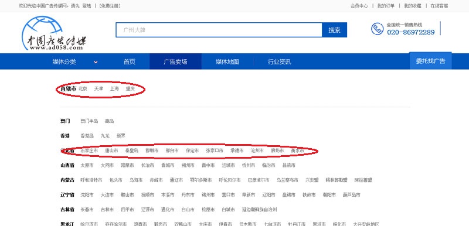Switch to the 媒体地图 tab

coord(227,62)
